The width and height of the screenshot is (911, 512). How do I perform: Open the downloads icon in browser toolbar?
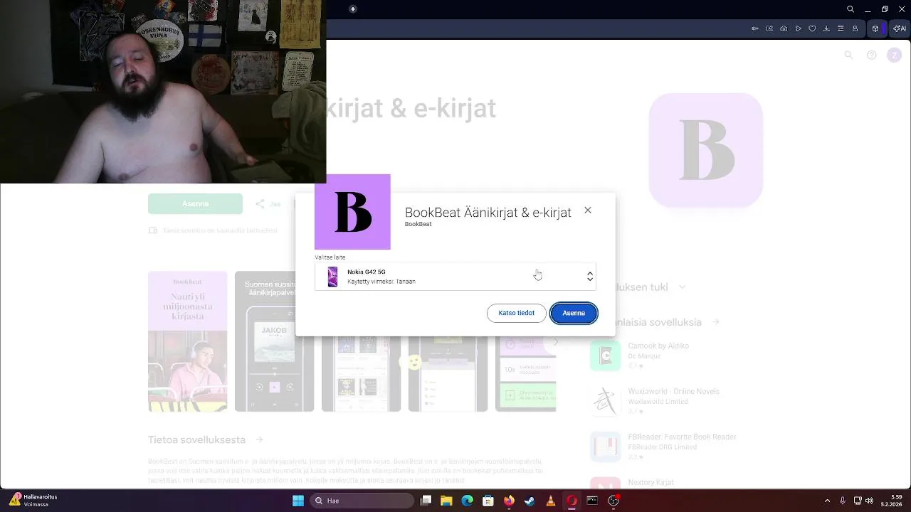[826, 28]
